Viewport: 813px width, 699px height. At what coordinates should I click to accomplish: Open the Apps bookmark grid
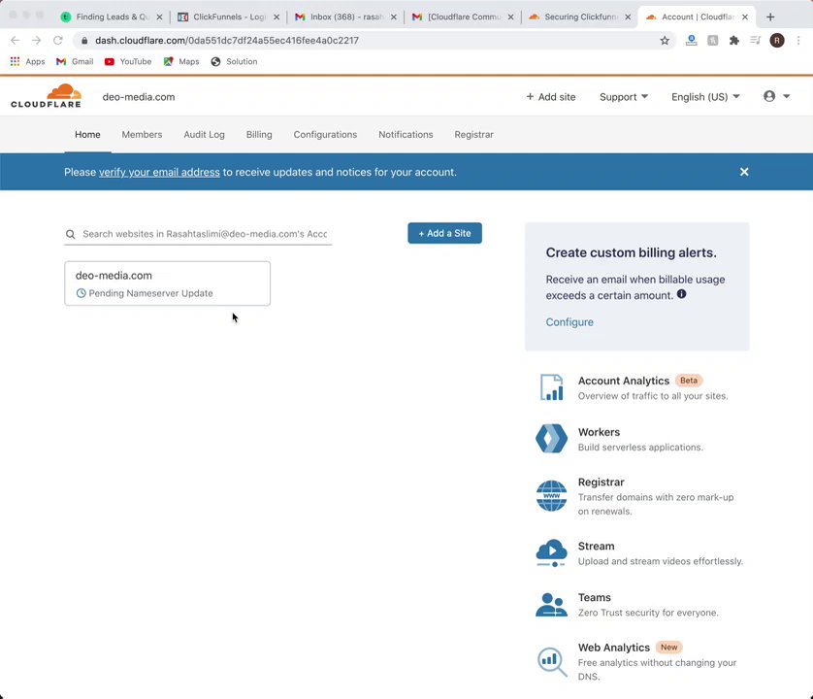click(x=27, y=61)
